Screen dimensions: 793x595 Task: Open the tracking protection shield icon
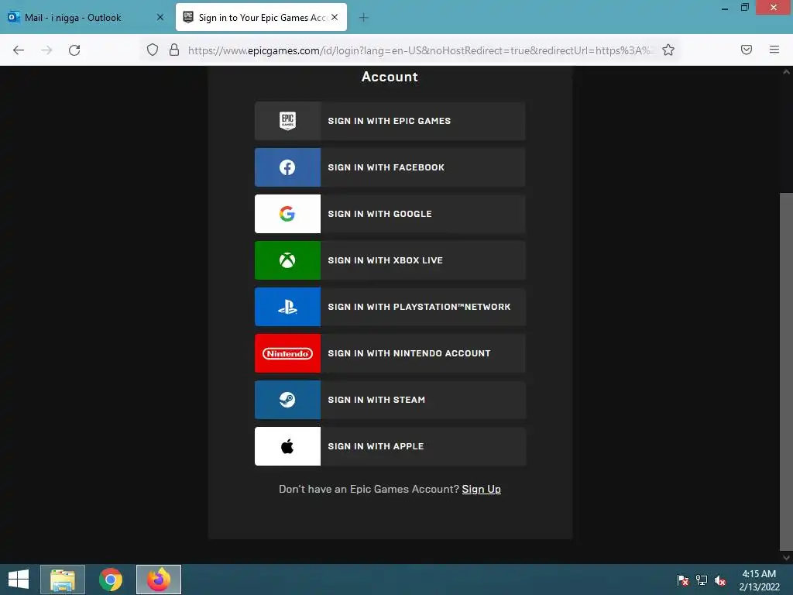click(153, 50)
